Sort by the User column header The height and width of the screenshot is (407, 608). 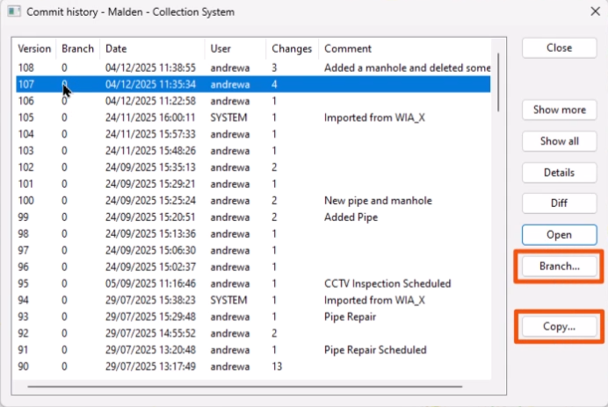pyautogui.click(x=235, y=49)
